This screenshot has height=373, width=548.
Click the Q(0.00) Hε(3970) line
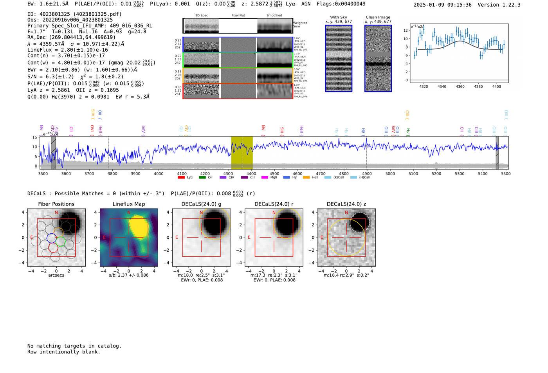pyautogui.click(x=88, y=97)
